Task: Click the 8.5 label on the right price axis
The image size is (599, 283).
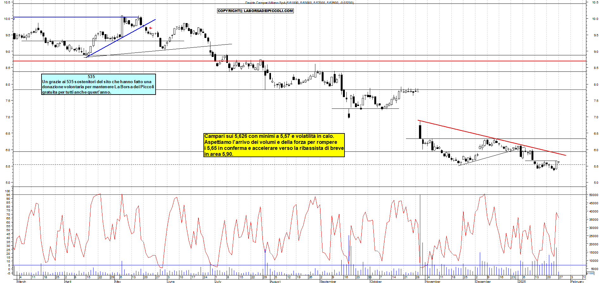Action: point(596,68)
